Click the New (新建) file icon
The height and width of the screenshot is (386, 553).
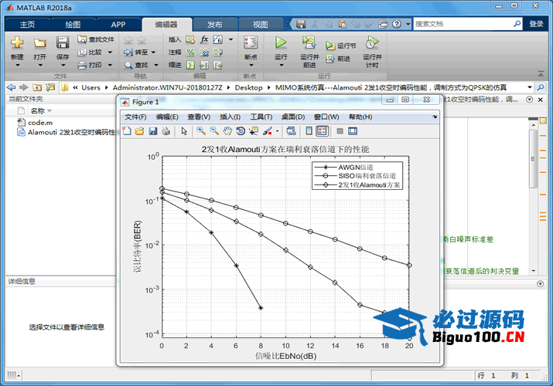coord(17,42)
